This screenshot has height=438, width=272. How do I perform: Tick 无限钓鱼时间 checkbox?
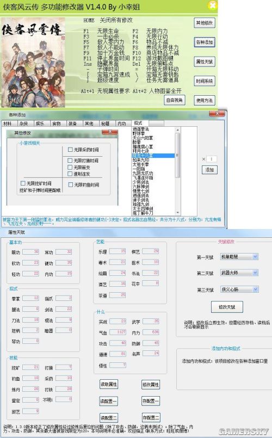click(x=71, y=184)
